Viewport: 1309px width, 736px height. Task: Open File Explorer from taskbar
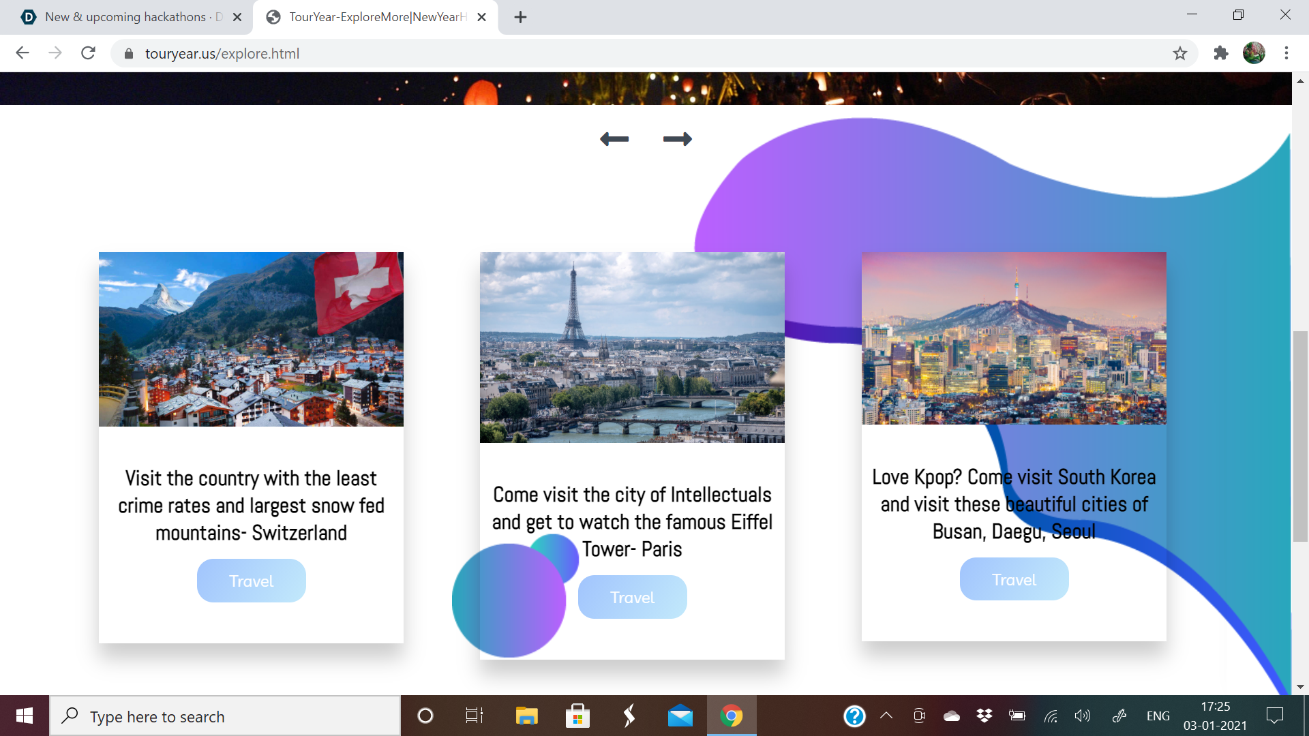pyautogui.click(x=526, y=716)
